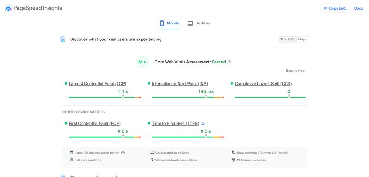Switch to the Mobile tab

click(169, 23)
